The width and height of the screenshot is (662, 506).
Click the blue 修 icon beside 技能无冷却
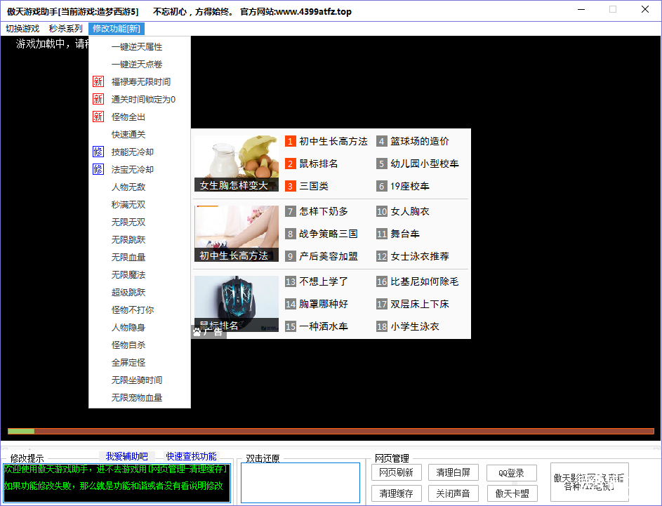click(x=98, y=152)
